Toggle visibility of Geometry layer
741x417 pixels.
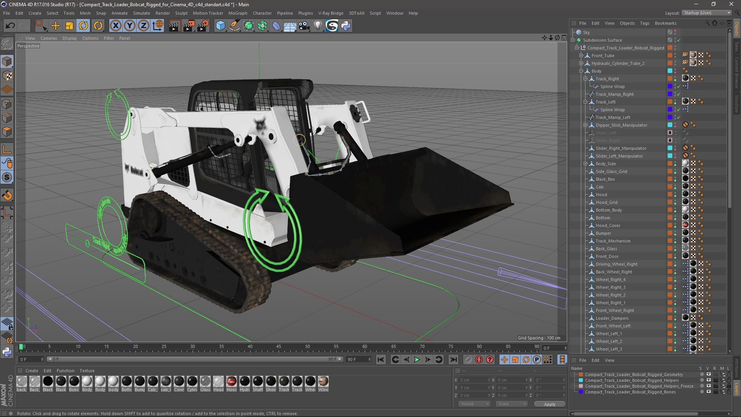709,374
